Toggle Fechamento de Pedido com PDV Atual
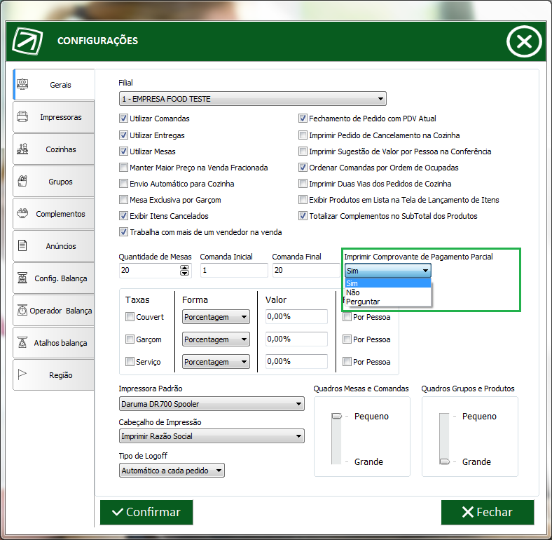Screen dimensions: 552x540 pyautogui.click(x=303, y=119)
